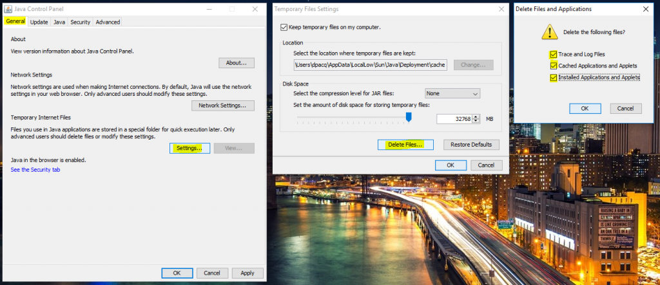
Task: Cancel the Delete Files and Applications dialog
Action: (625, 109)
